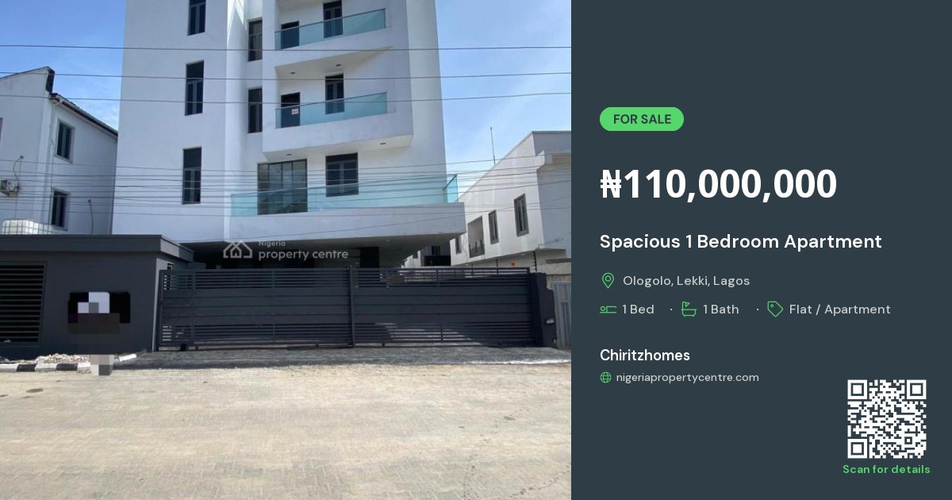Click the 1 Bath label
The image size is (952, 500).
(x=721, y=310)
